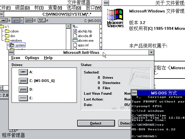Image resolution: width=185 pixels, height=139 pixels.
Task: Open the Help menu in Anti-Virus
Action: [48, 58]
